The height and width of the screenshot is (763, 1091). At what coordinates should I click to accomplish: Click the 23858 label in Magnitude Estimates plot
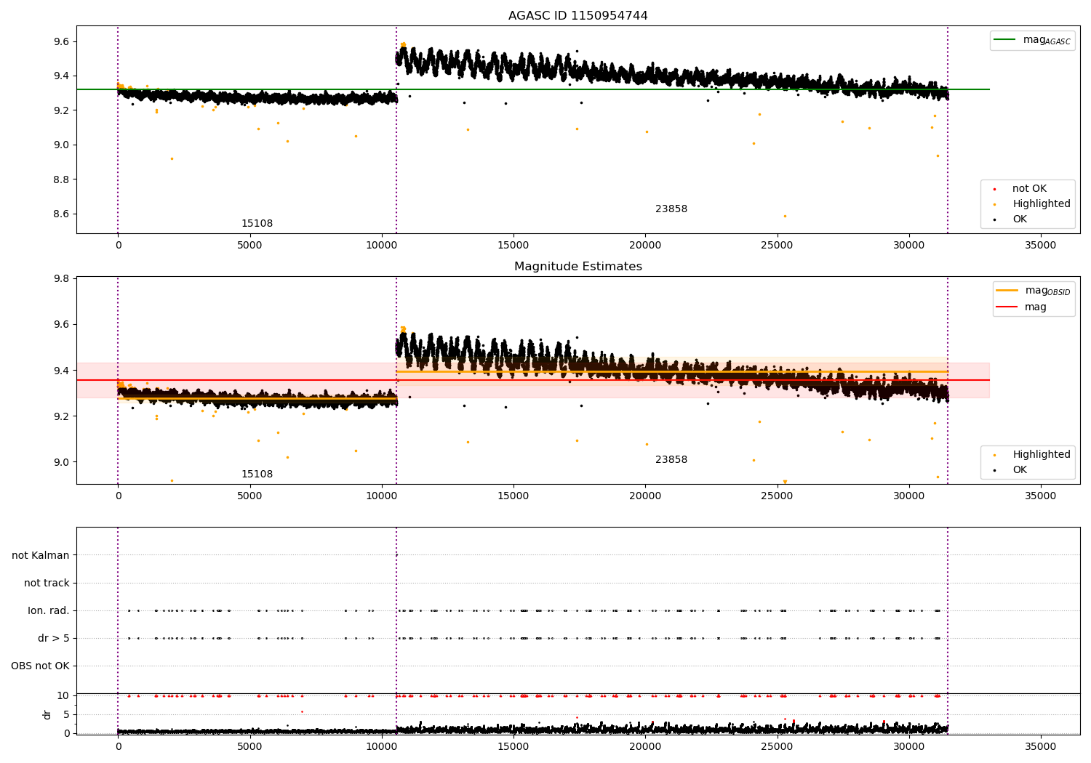pos(671,460)
